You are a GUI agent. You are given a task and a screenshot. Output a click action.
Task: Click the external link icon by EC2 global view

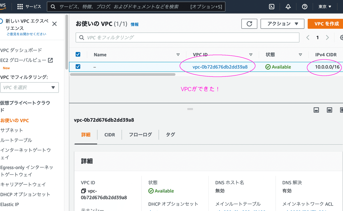(50, 60)
